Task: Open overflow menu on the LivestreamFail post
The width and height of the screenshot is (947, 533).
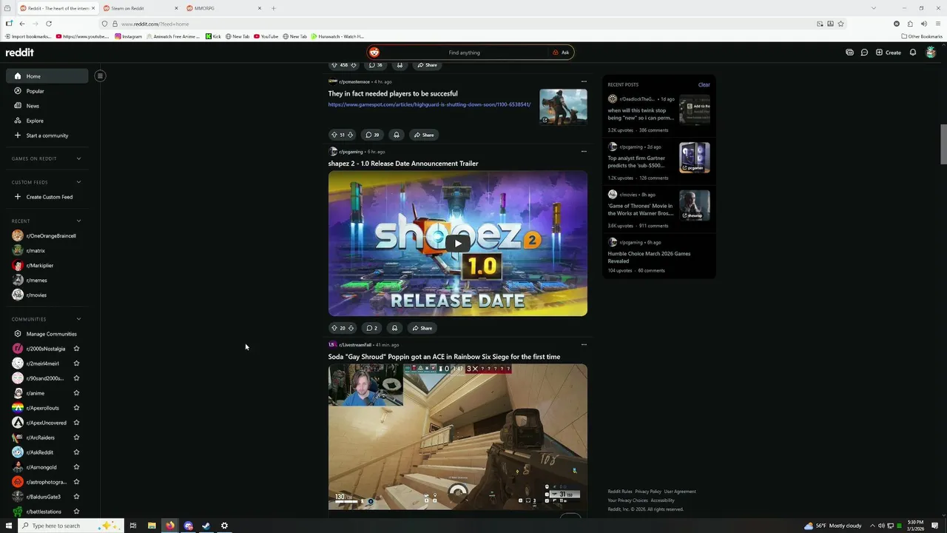Action: pos(584,345)
